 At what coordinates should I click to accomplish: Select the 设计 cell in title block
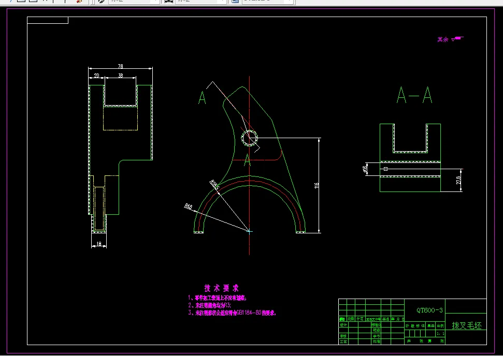[343, 324]
